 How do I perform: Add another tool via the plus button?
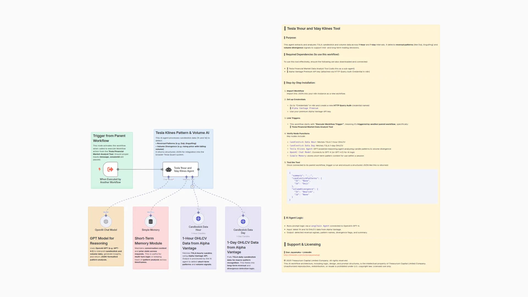[x=193, y=187]
